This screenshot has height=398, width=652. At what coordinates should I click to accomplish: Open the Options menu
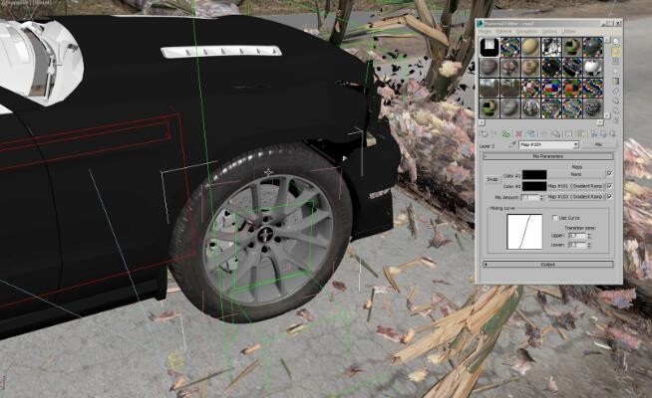click(549, 32)
